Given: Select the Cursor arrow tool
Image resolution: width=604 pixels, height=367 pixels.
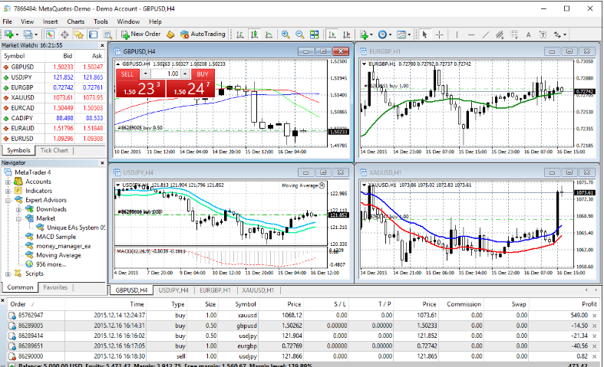Looking at the screenshot, I should 424,34.
